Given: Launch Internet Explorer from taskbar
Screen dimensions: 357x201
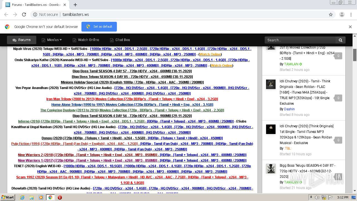Looking at the screenshot, I should (x=22, y=197).
